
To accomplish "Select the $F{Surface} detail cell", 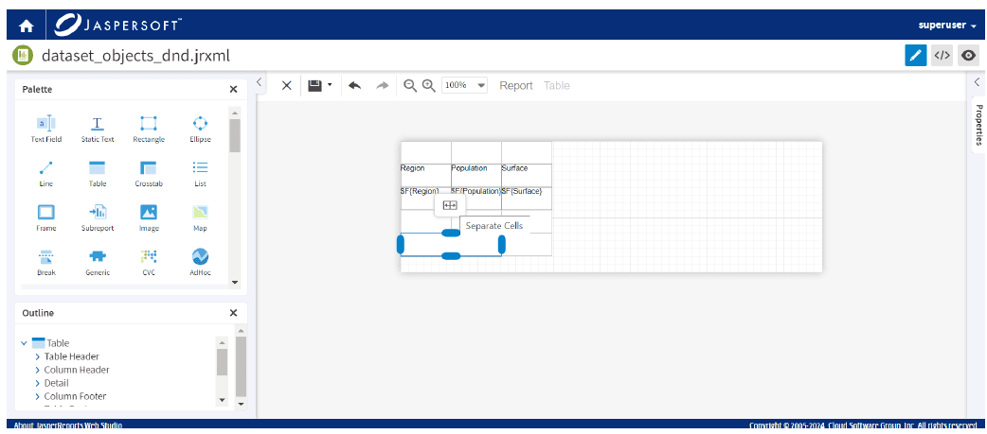I will (x=527, y=199).
